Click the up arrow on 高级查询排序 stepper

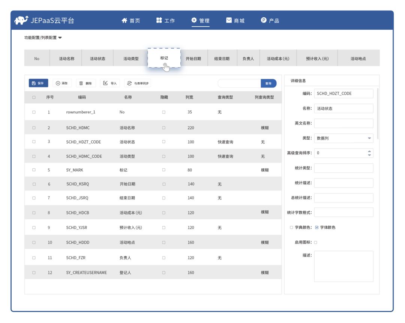tap(369, 151)
